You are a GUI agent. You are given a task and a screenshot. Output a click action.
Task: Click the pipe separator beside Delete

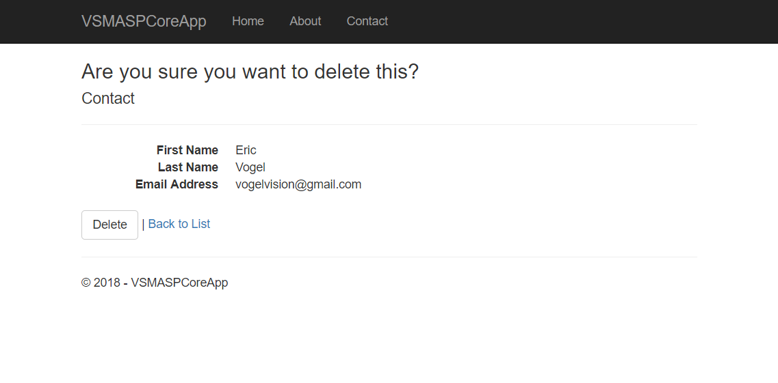click(x=143, y=224)
